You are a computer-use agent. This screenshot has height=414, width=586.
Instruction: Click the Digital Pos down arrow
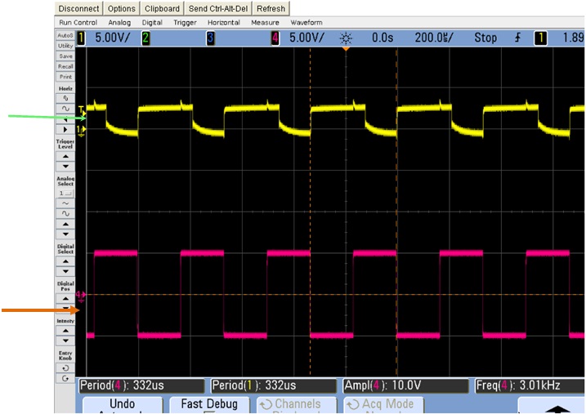click(65, 309)
